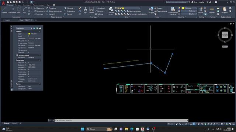Select the Текст (Text) annotation tool

(x=85, y=10)
